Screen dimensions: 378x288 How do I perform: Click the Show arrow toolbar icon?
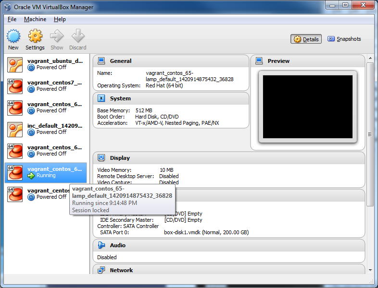tap(57, 36)
